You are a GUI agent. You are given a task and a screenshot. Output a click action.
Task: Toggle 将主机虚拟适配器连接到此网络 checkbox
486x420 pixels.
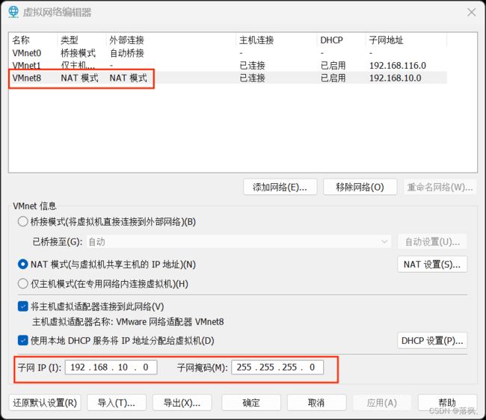click(x=23, y=306)
